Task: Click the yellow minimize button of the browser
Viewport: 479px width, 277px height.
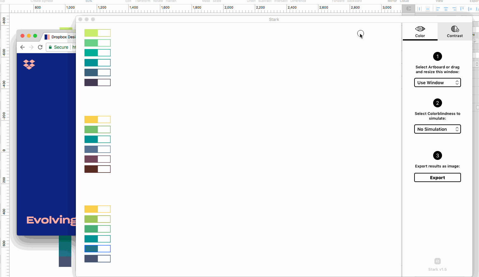Action: pos(29,36)
